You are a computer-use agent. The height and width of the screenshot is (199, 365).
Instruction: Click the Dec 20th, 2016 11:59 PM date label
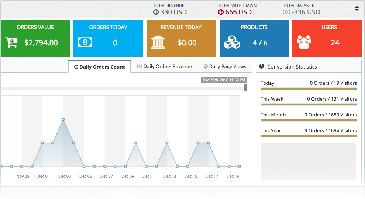point(224,80)
